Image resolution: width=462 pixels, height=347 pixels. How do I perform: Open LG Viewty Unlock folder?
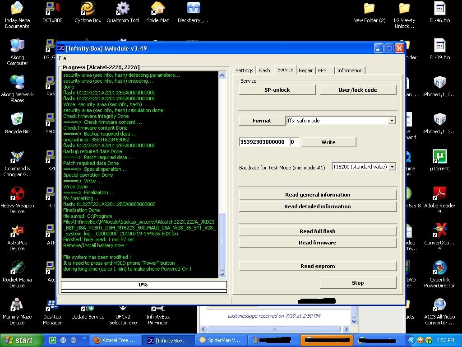404,15
